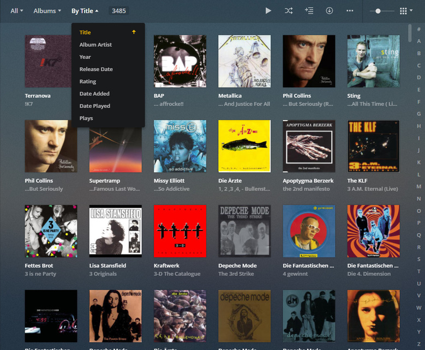
Task: Open album title '4 gewinnt'
Action: coord(295,274)
